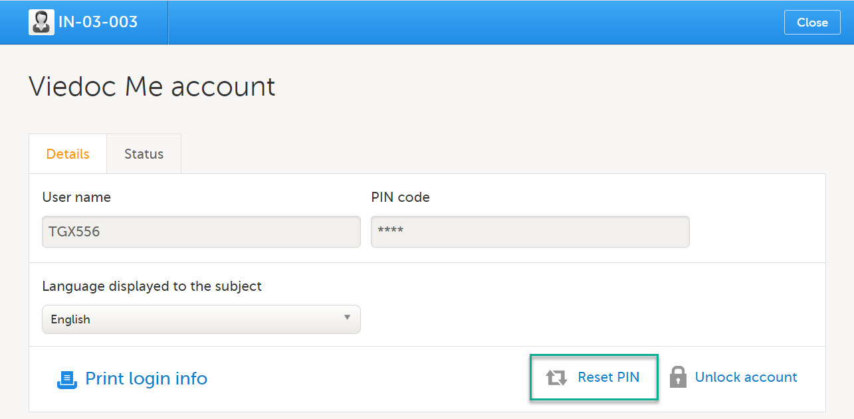Click the empty blue header bar area
Viewport: 854px width, 419px height.
(465, 22)
